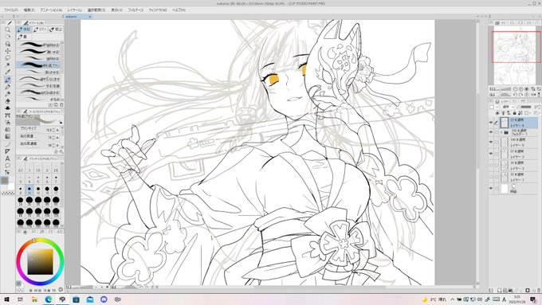Open 絵の具量 dynamics settings button

57,138
